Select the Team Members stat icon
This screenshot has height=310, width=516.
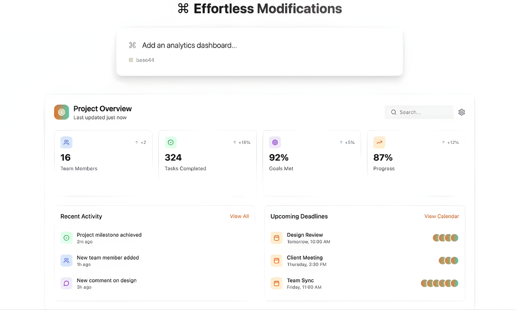[66, 142]
